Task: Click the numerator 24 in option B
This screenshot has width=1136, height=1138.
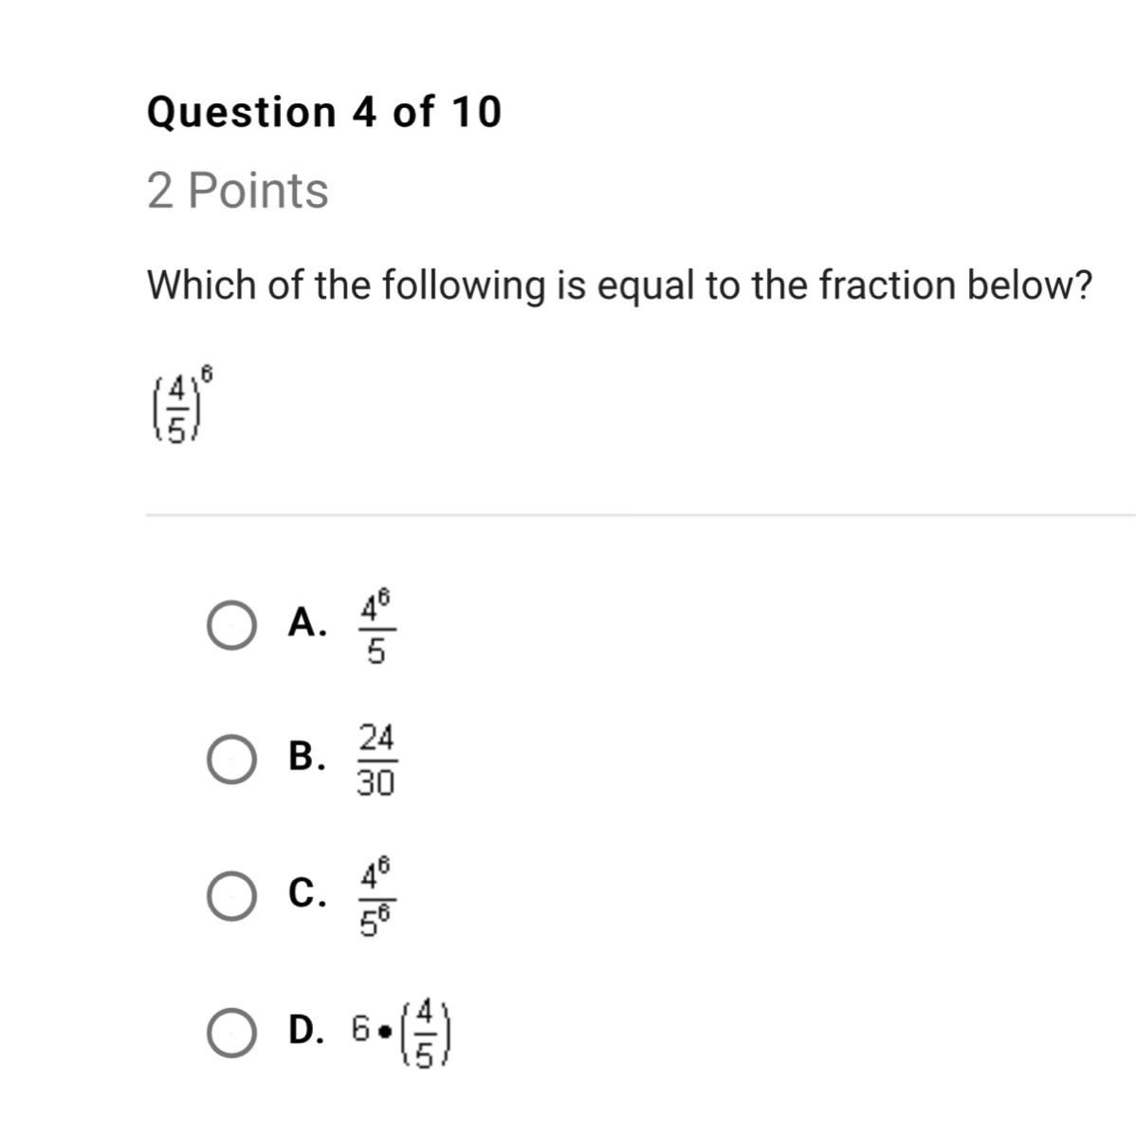Action: 376,738
